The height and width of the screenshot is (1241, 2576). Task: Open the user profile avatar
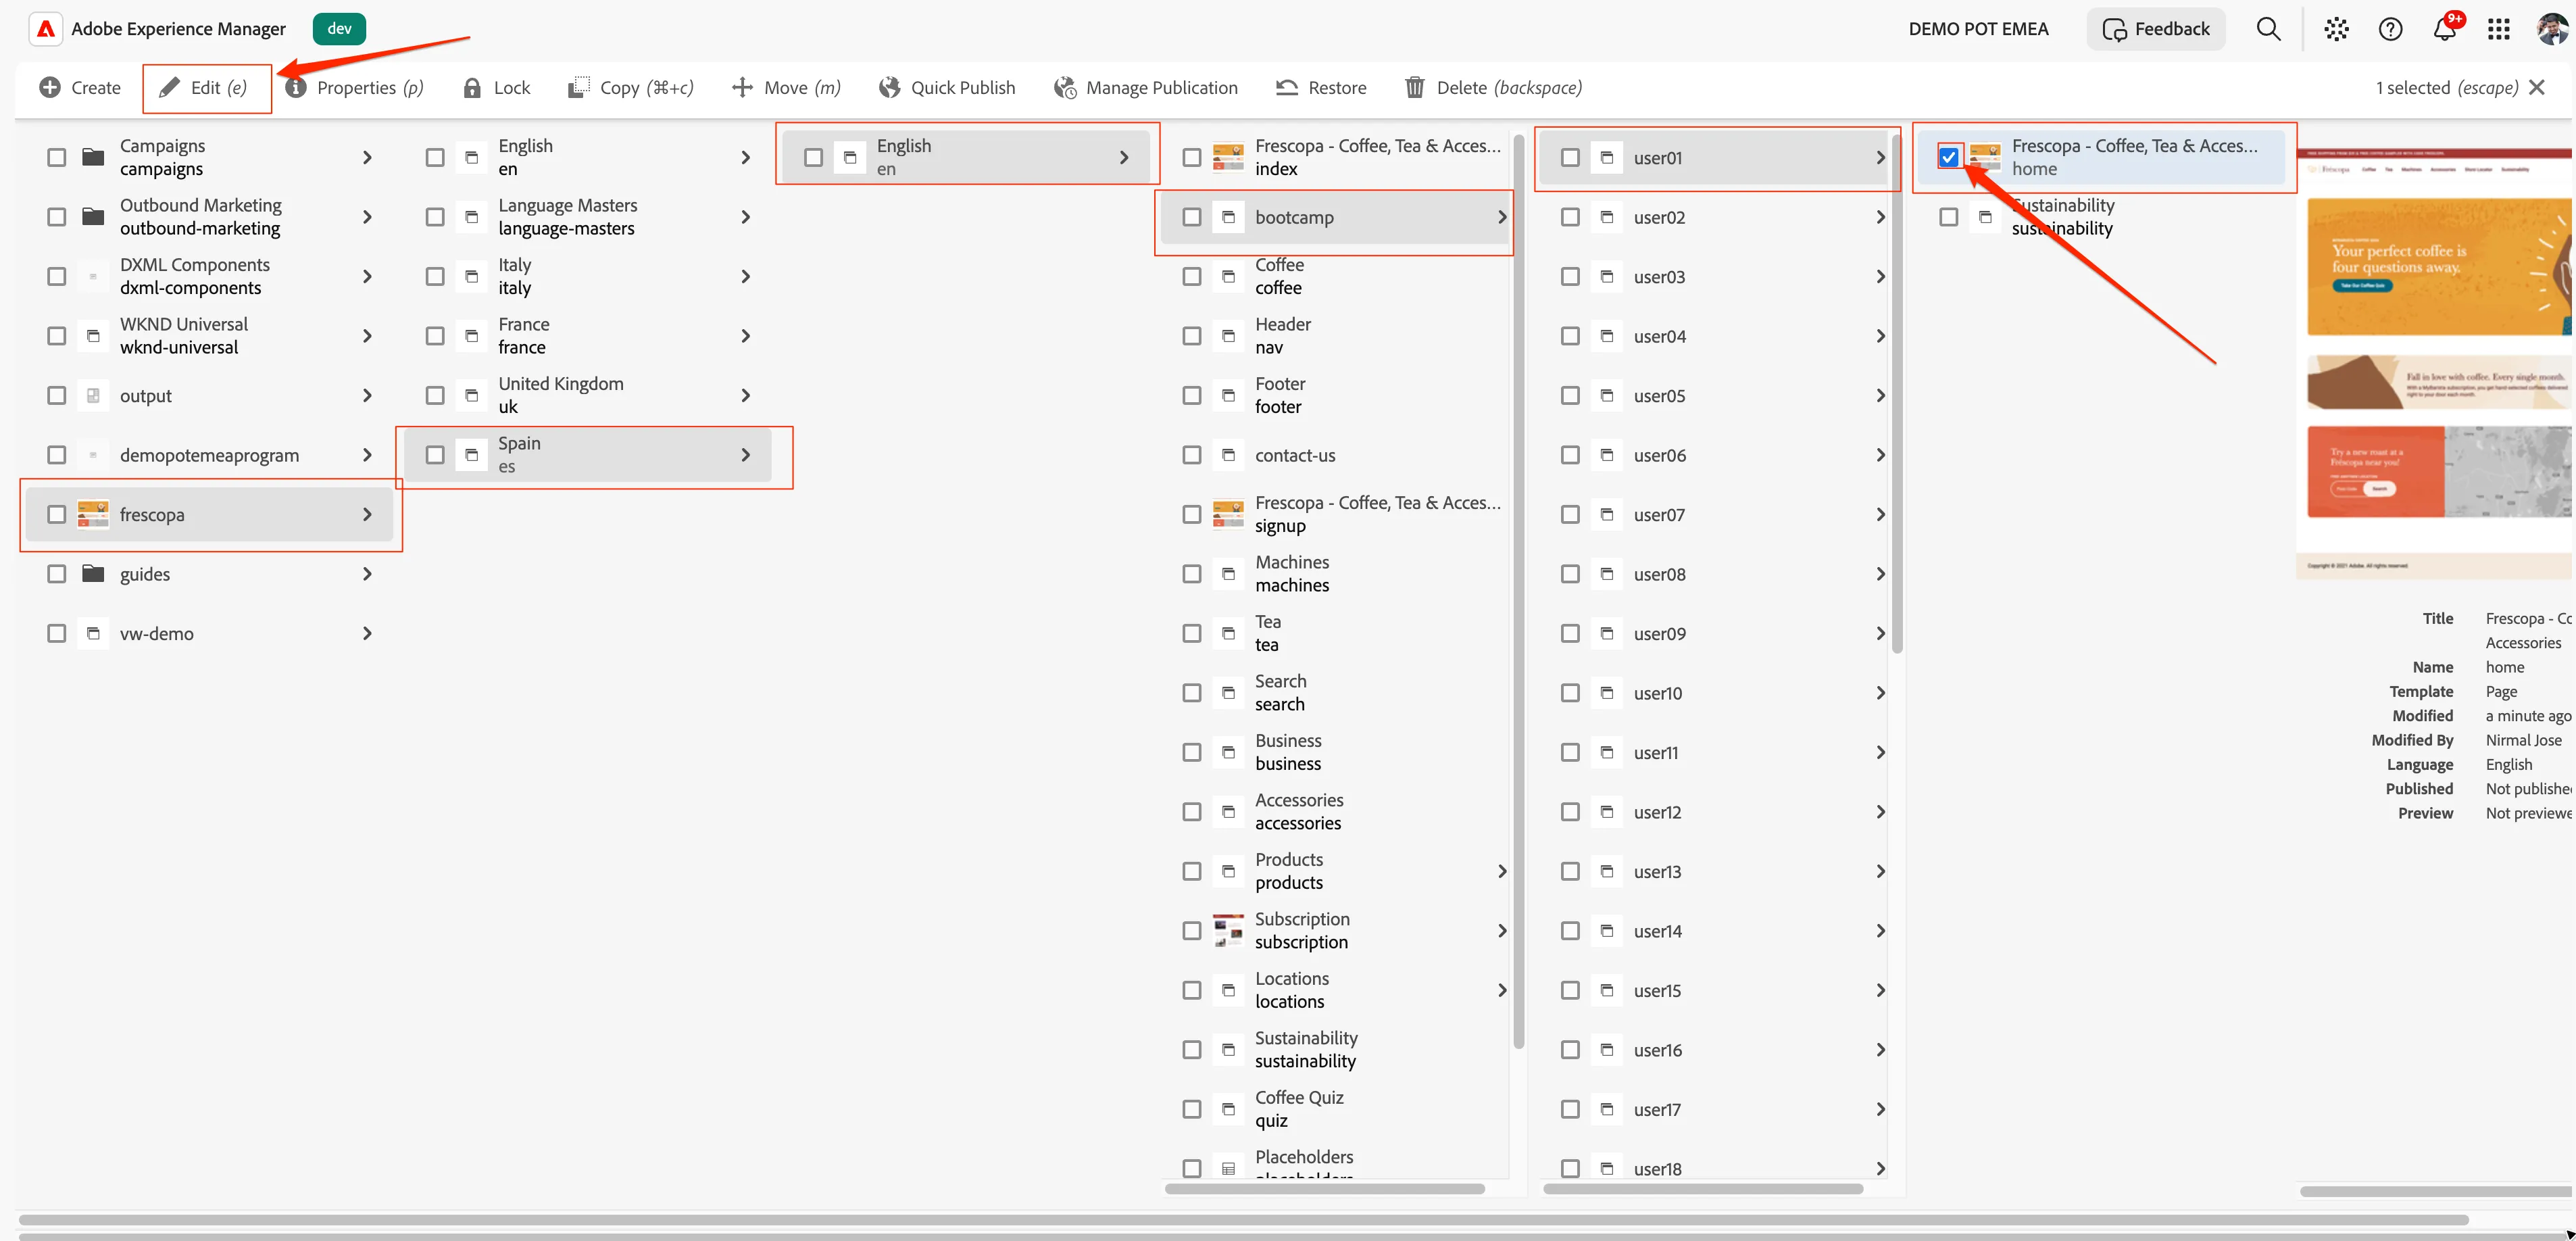2551,29
